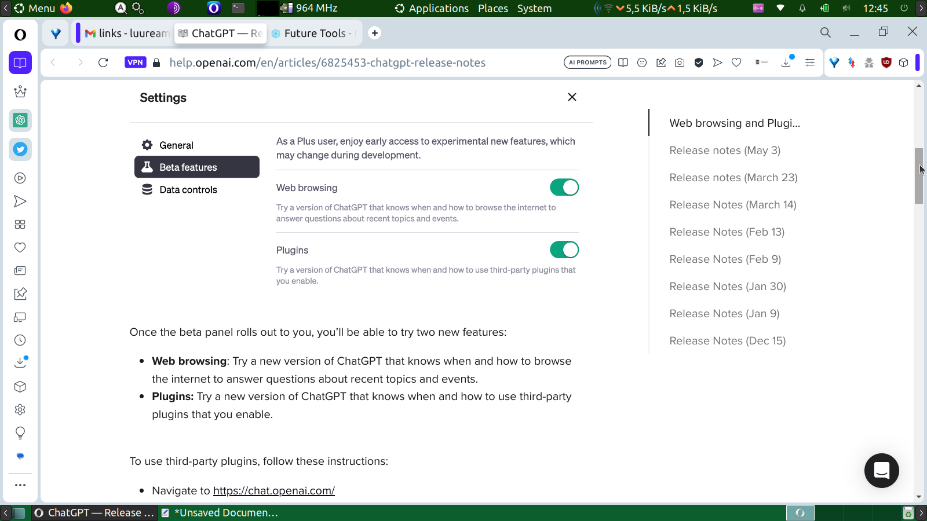Jump to Release Notes (Feb 13)
The image size is (927, 521).
(727, 232)
